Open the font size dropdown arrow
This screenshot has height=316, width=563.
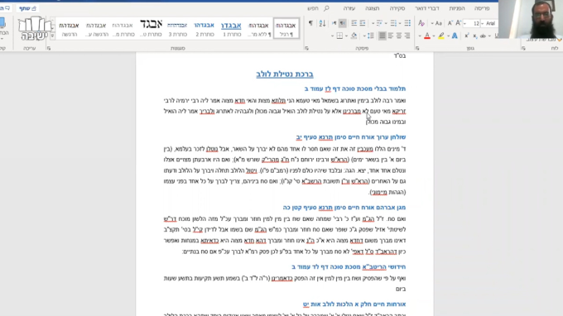[x=465, y=24]
